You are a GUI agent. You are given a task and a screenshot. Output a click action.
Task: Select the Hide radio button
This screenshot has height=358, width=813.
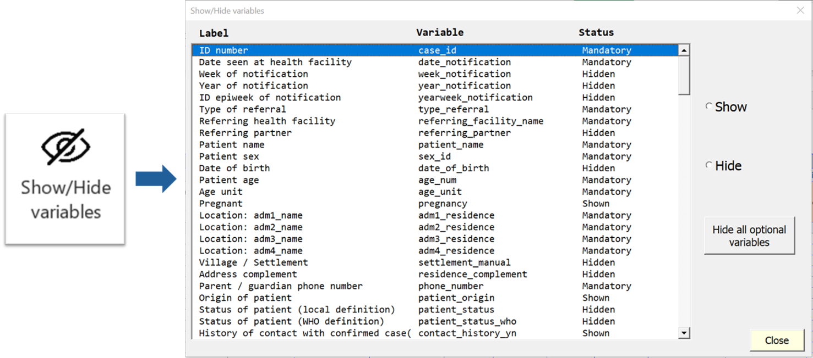(709, 165)
